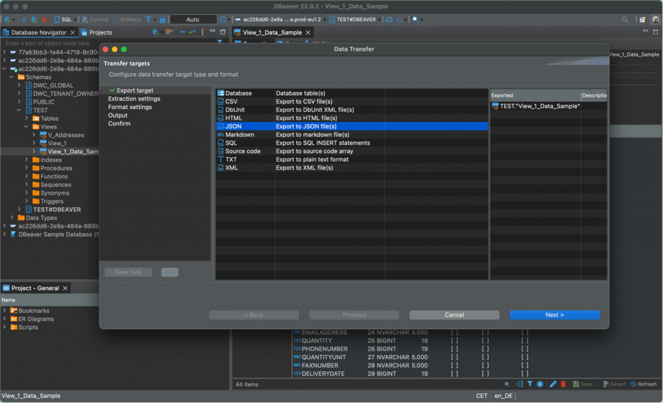Close the Project - General panel
665x405 pixels.
coord(65,289)
